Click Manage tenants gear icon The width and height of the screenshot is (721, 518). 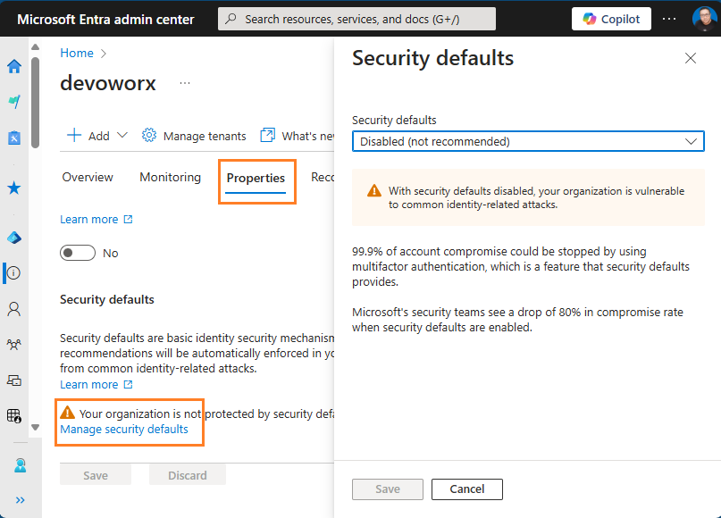(149, 136)
